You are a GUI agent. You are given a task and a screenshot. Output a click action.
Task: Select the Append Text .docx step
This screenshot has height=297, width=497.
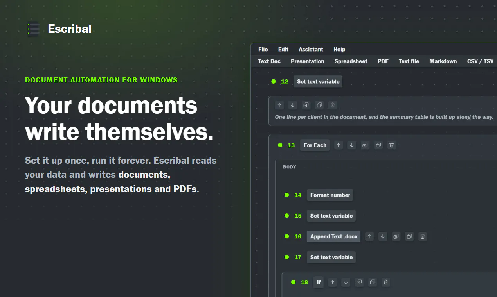coord(334,236)
